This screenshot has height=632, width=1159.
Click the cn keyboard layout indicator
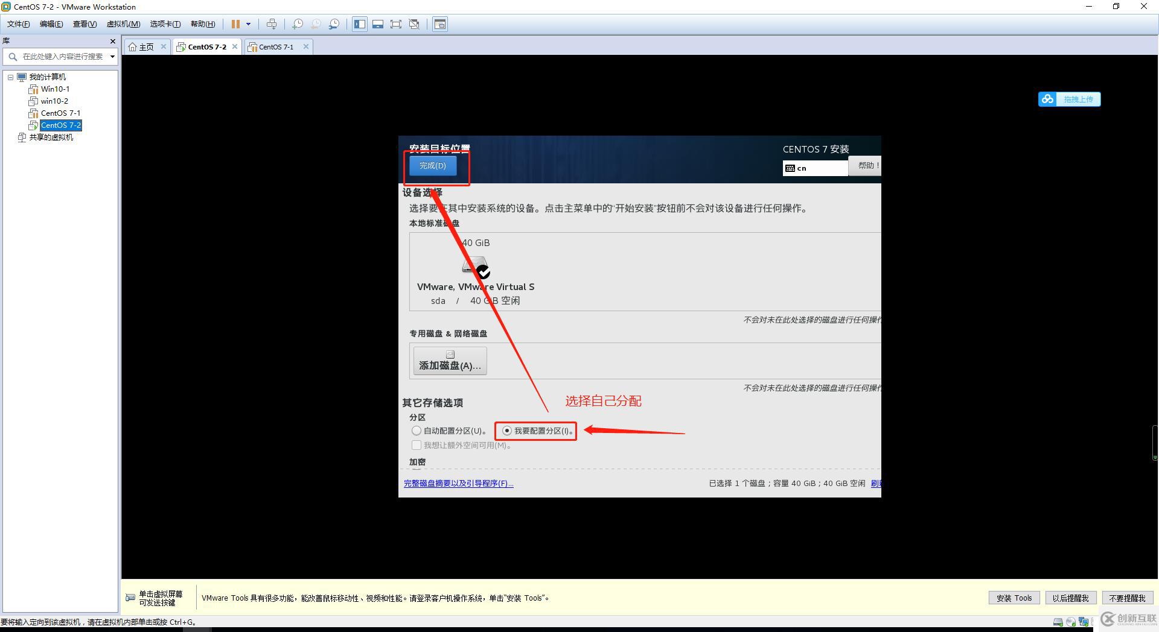(x=815, y=168)
